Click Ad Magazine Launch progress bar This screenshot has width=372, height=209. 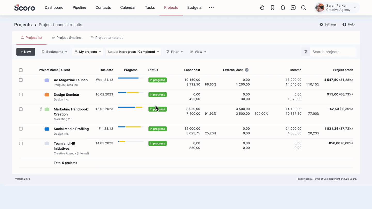tap(131, 78)
